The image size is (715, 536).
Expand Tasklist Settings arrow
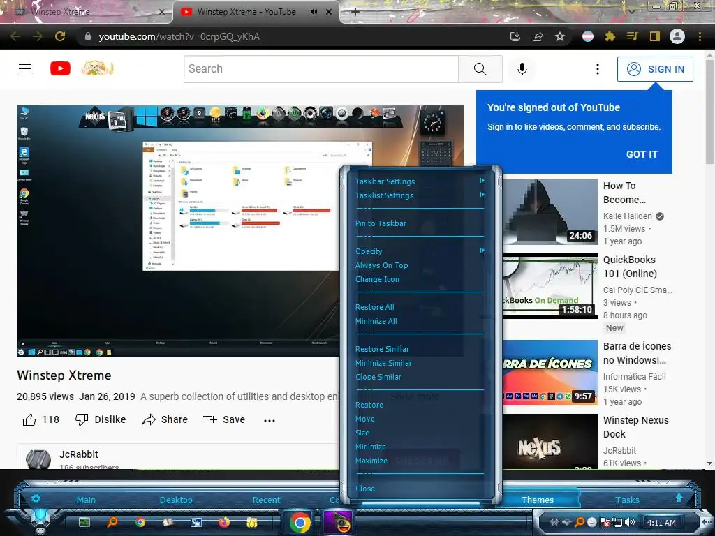pos(482,195)
